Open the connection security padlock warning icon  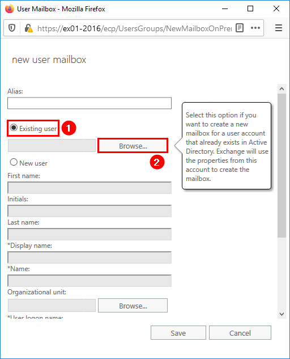[28, 28]
